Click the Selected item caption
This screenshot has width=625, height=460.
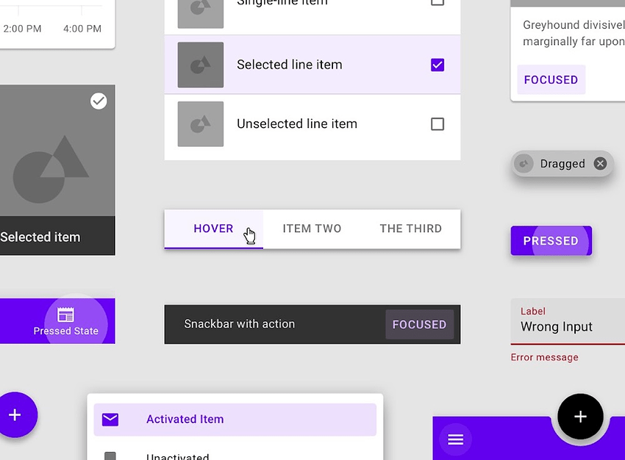[40, 237]
